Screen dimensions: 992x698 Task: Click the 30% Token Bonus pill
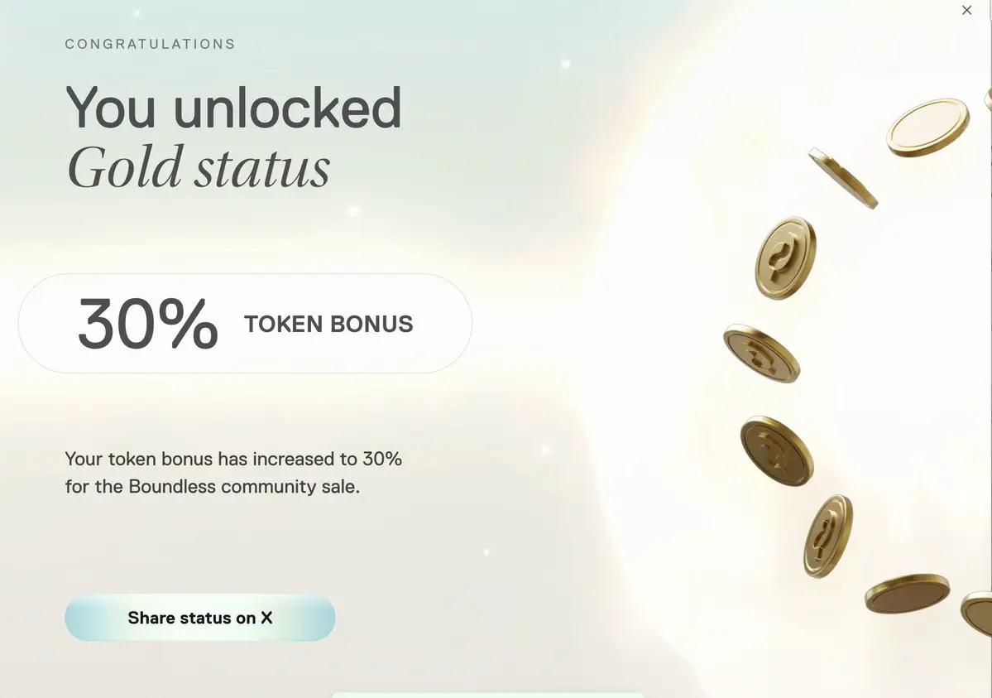point(245,324)
